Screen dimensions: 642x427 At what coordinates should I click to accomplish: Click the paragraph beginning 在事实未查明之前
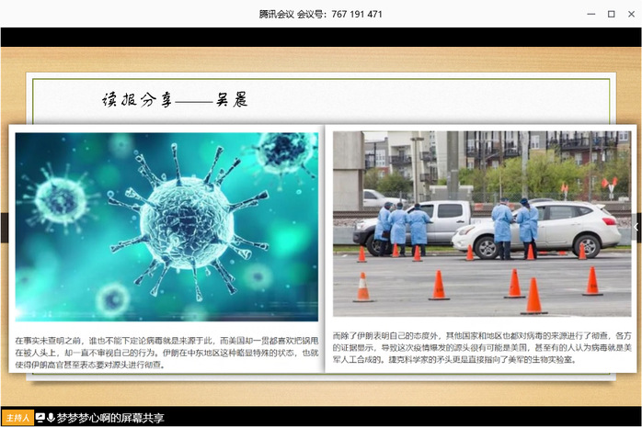[166, 352]
